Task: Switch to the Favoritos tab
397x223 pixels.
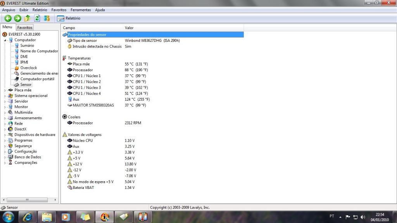Action: [25, 27]
